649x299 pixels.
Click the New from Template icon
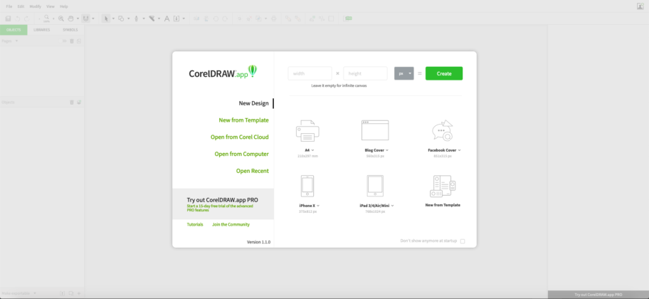click(x=442, y=186)
